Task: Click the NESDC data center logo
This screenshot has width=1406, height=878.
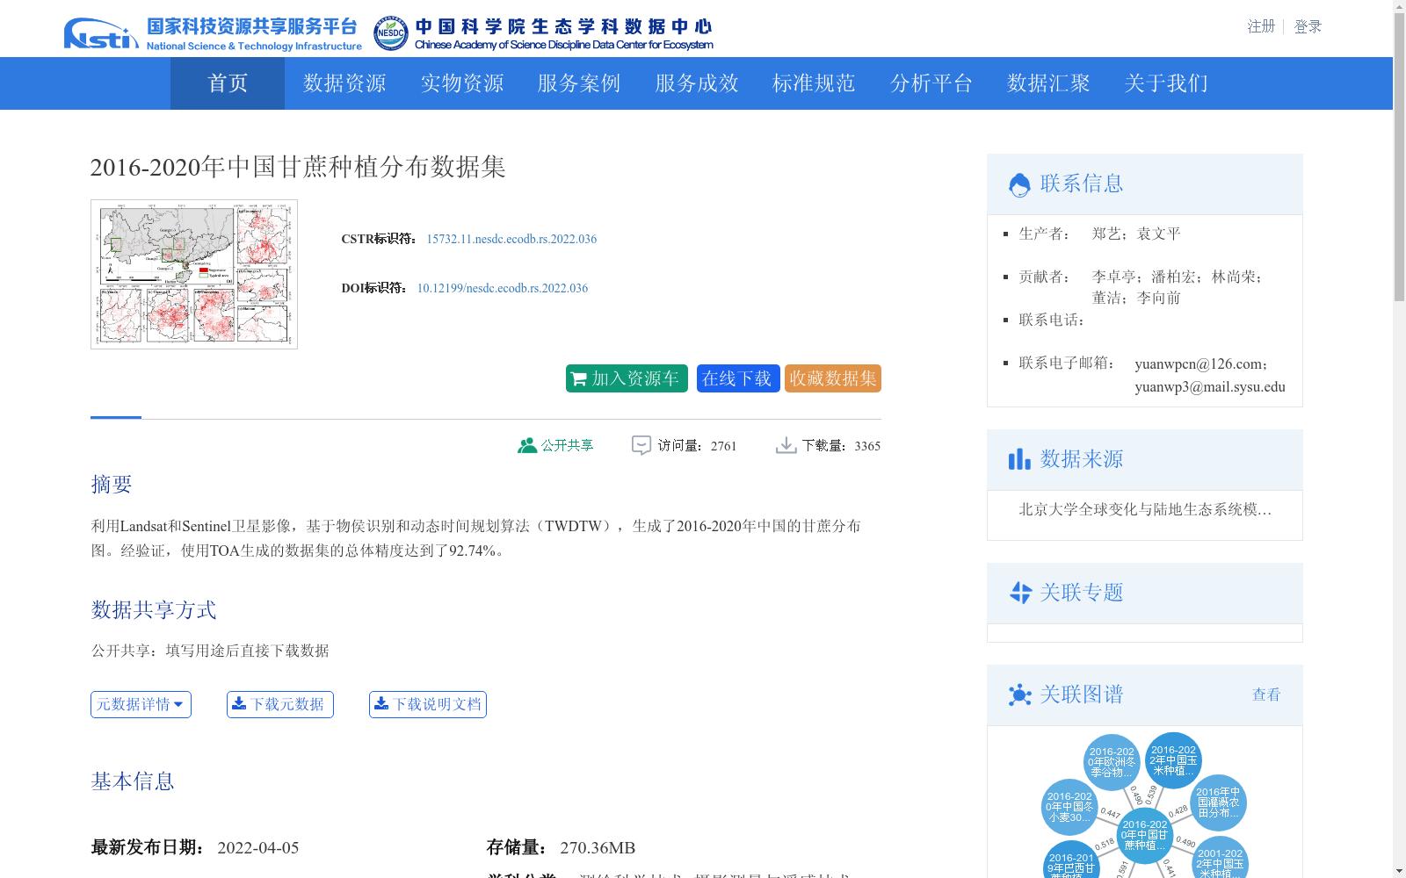Action: (x=543, y=33)
